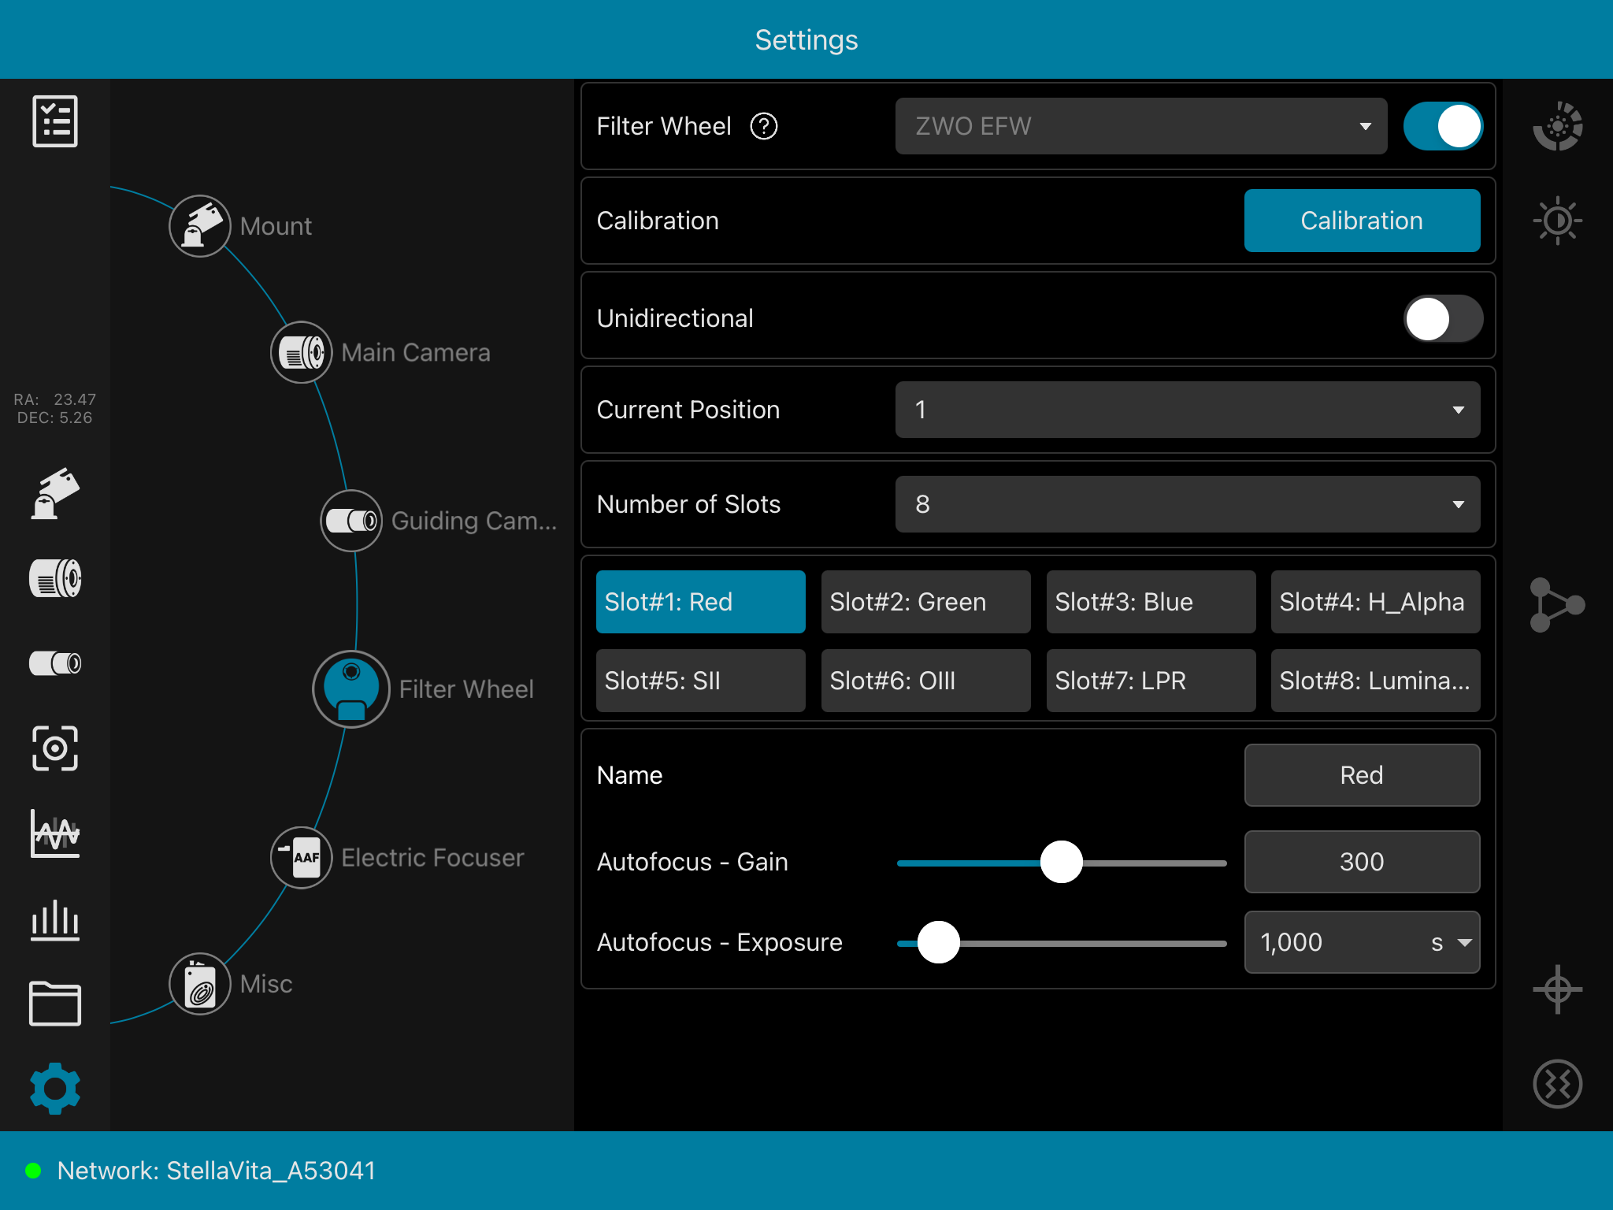Click the plate solve icon at top right
The height and width of the screenshot is (1210, 1613).
coord(1558,126)
